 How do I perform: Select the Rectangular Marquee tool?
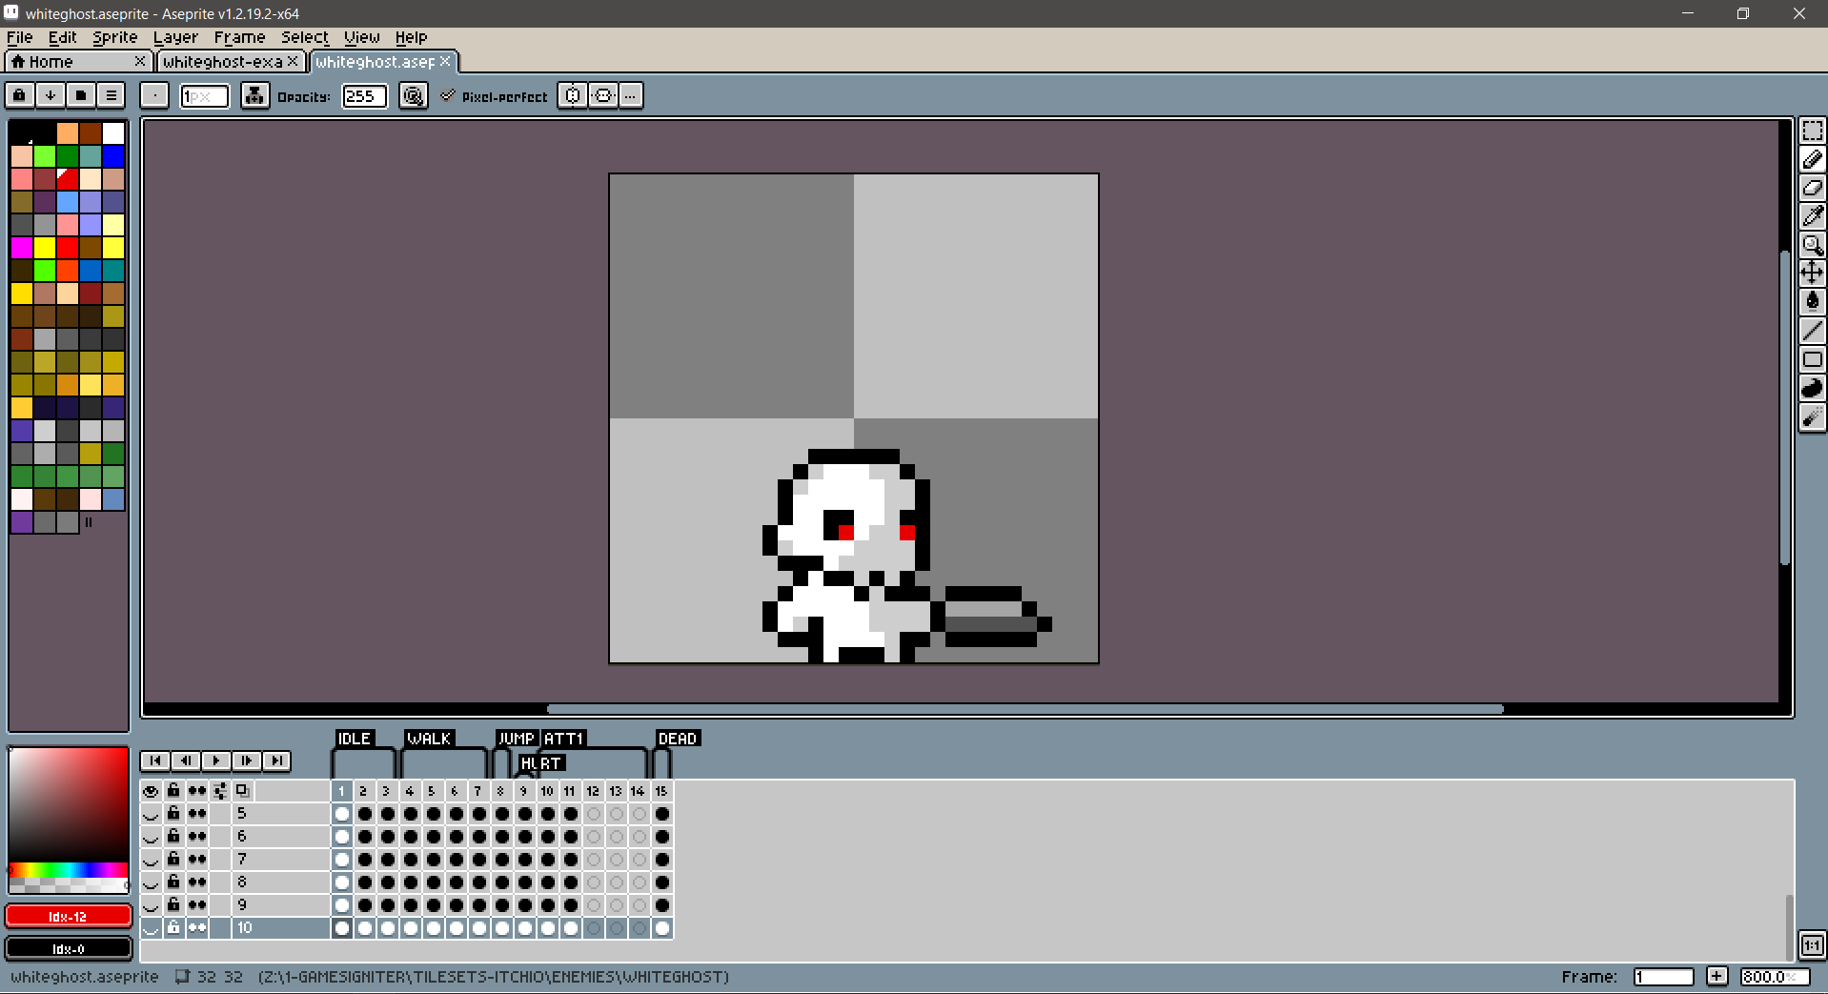1812,131
